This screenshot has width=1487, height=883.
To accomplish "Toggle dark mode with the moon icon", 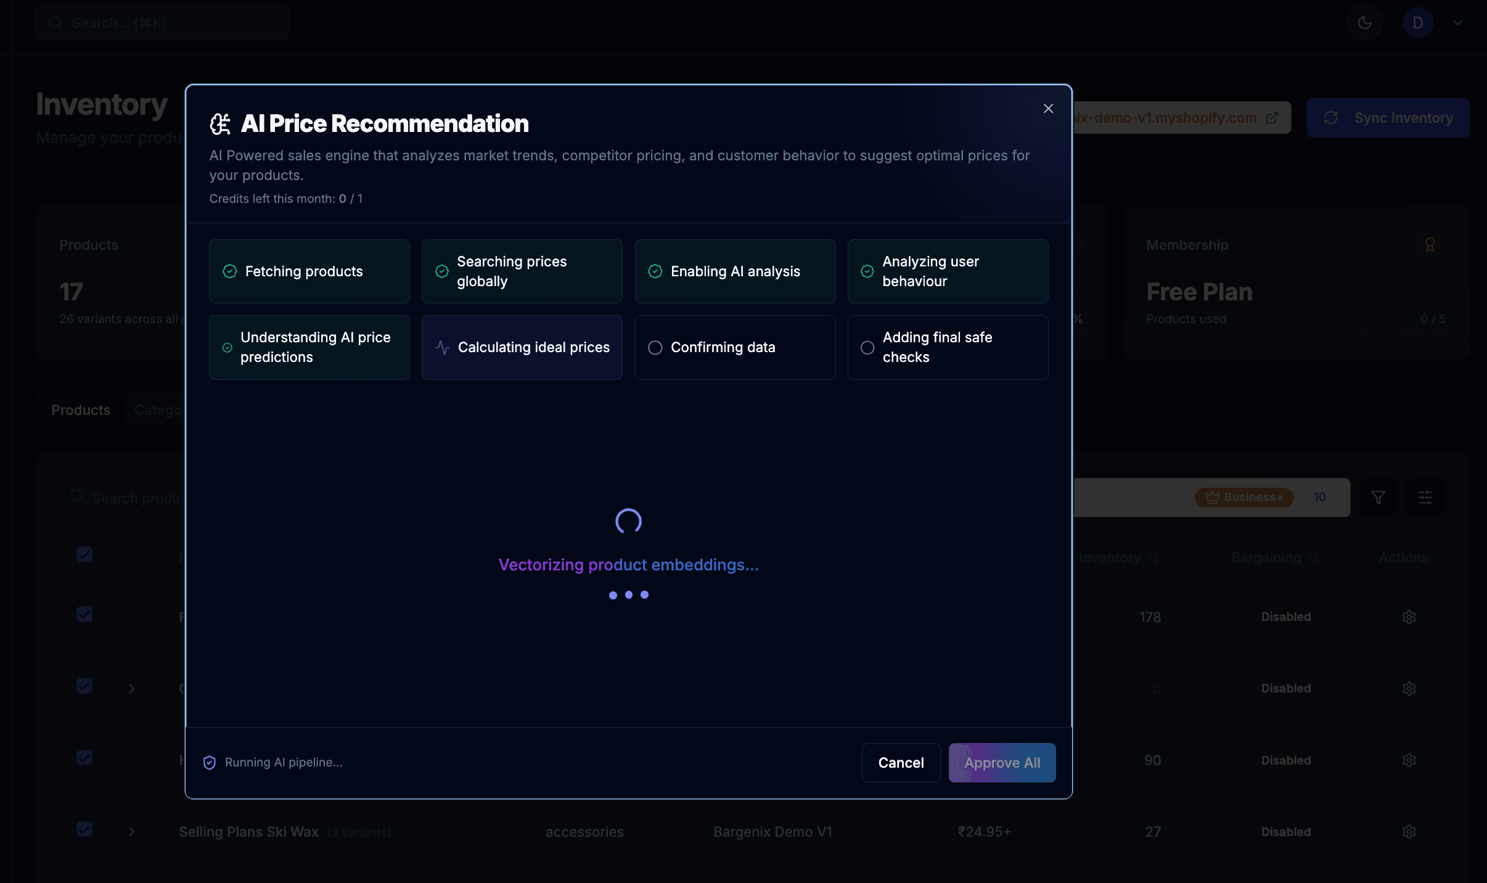I will click(1364, 22).
